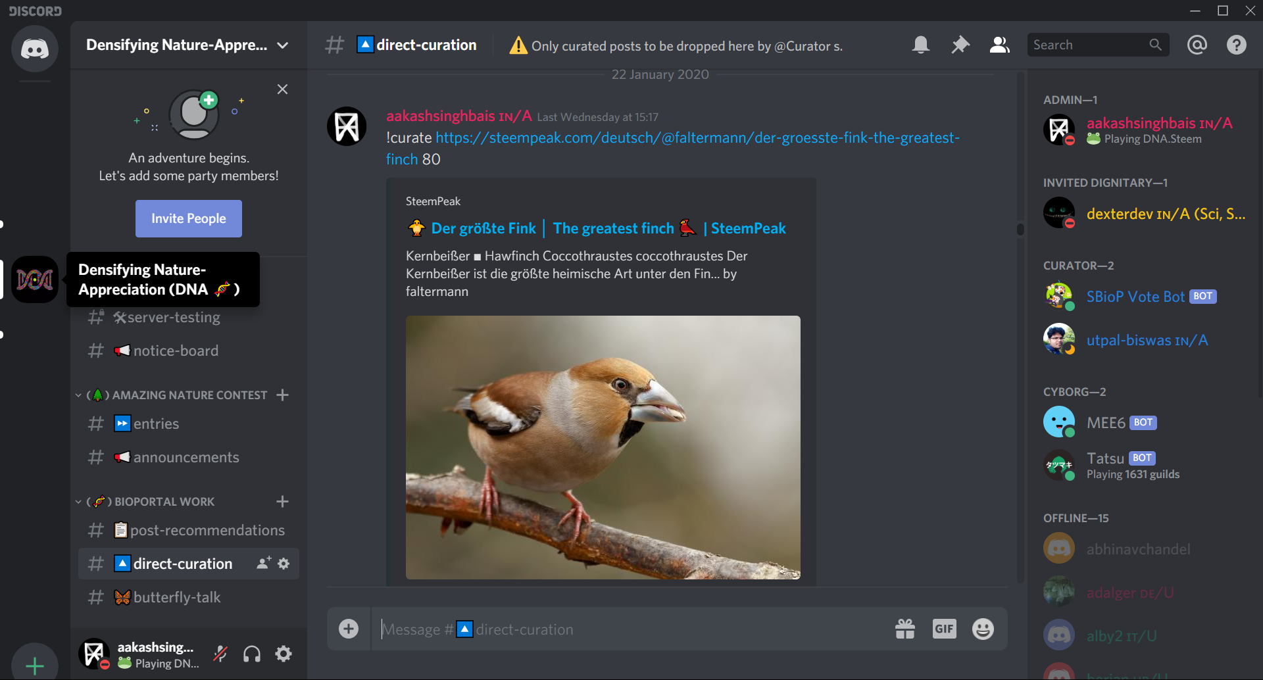The height and width of the screenshot is (680, 1263).
Task: Create channel in Amazing Nature Contest category
Action: pos(283,395)
